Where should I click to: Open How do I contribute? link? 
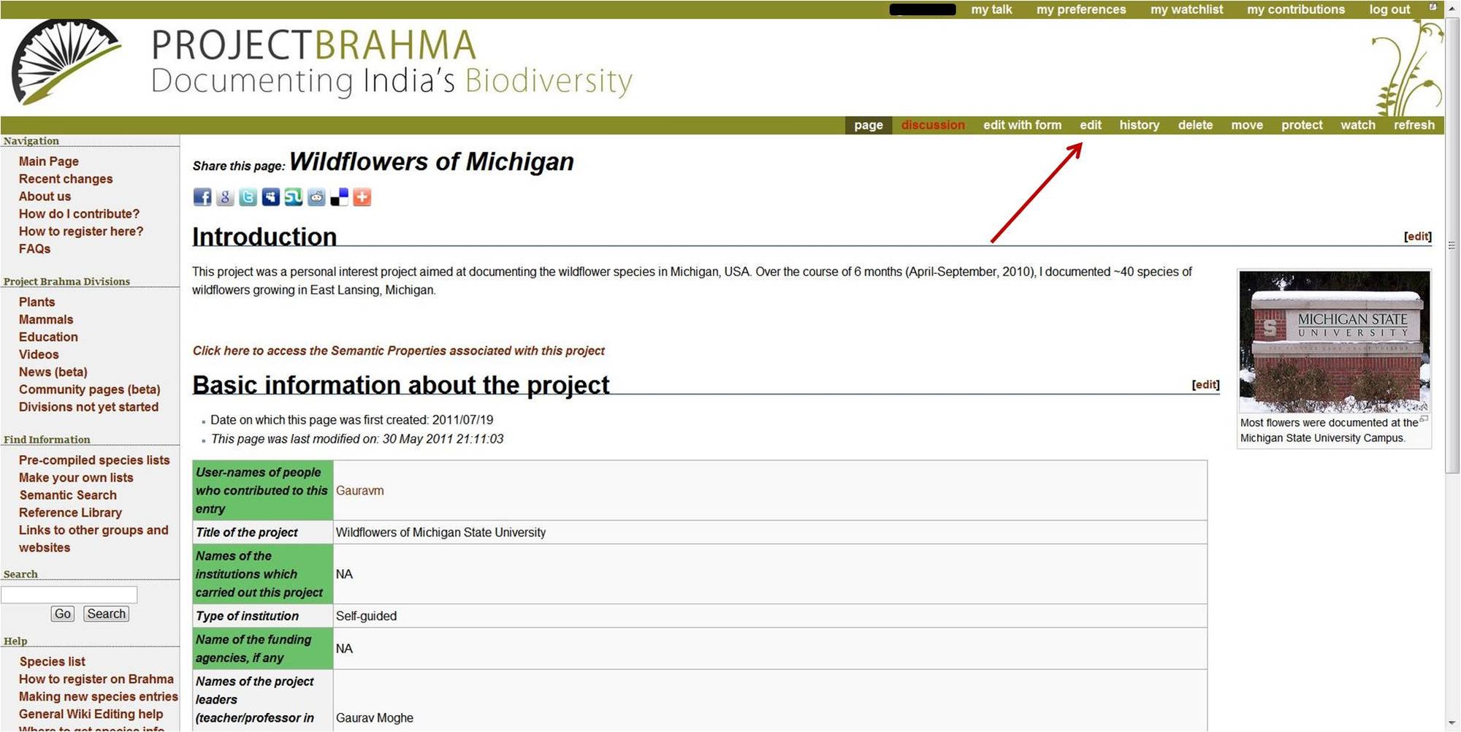[x=79, y=214]
